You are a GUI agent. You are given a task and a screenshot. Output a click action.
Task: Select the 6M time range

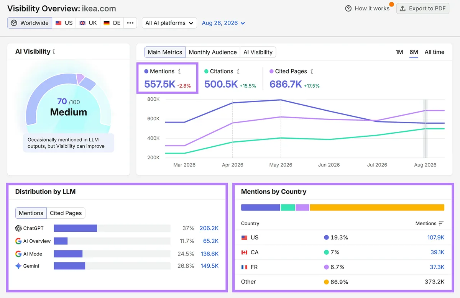tap(414, 52)
